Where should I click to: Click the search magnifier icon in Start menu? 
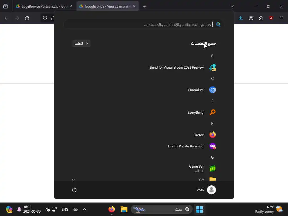coord(218,24)
